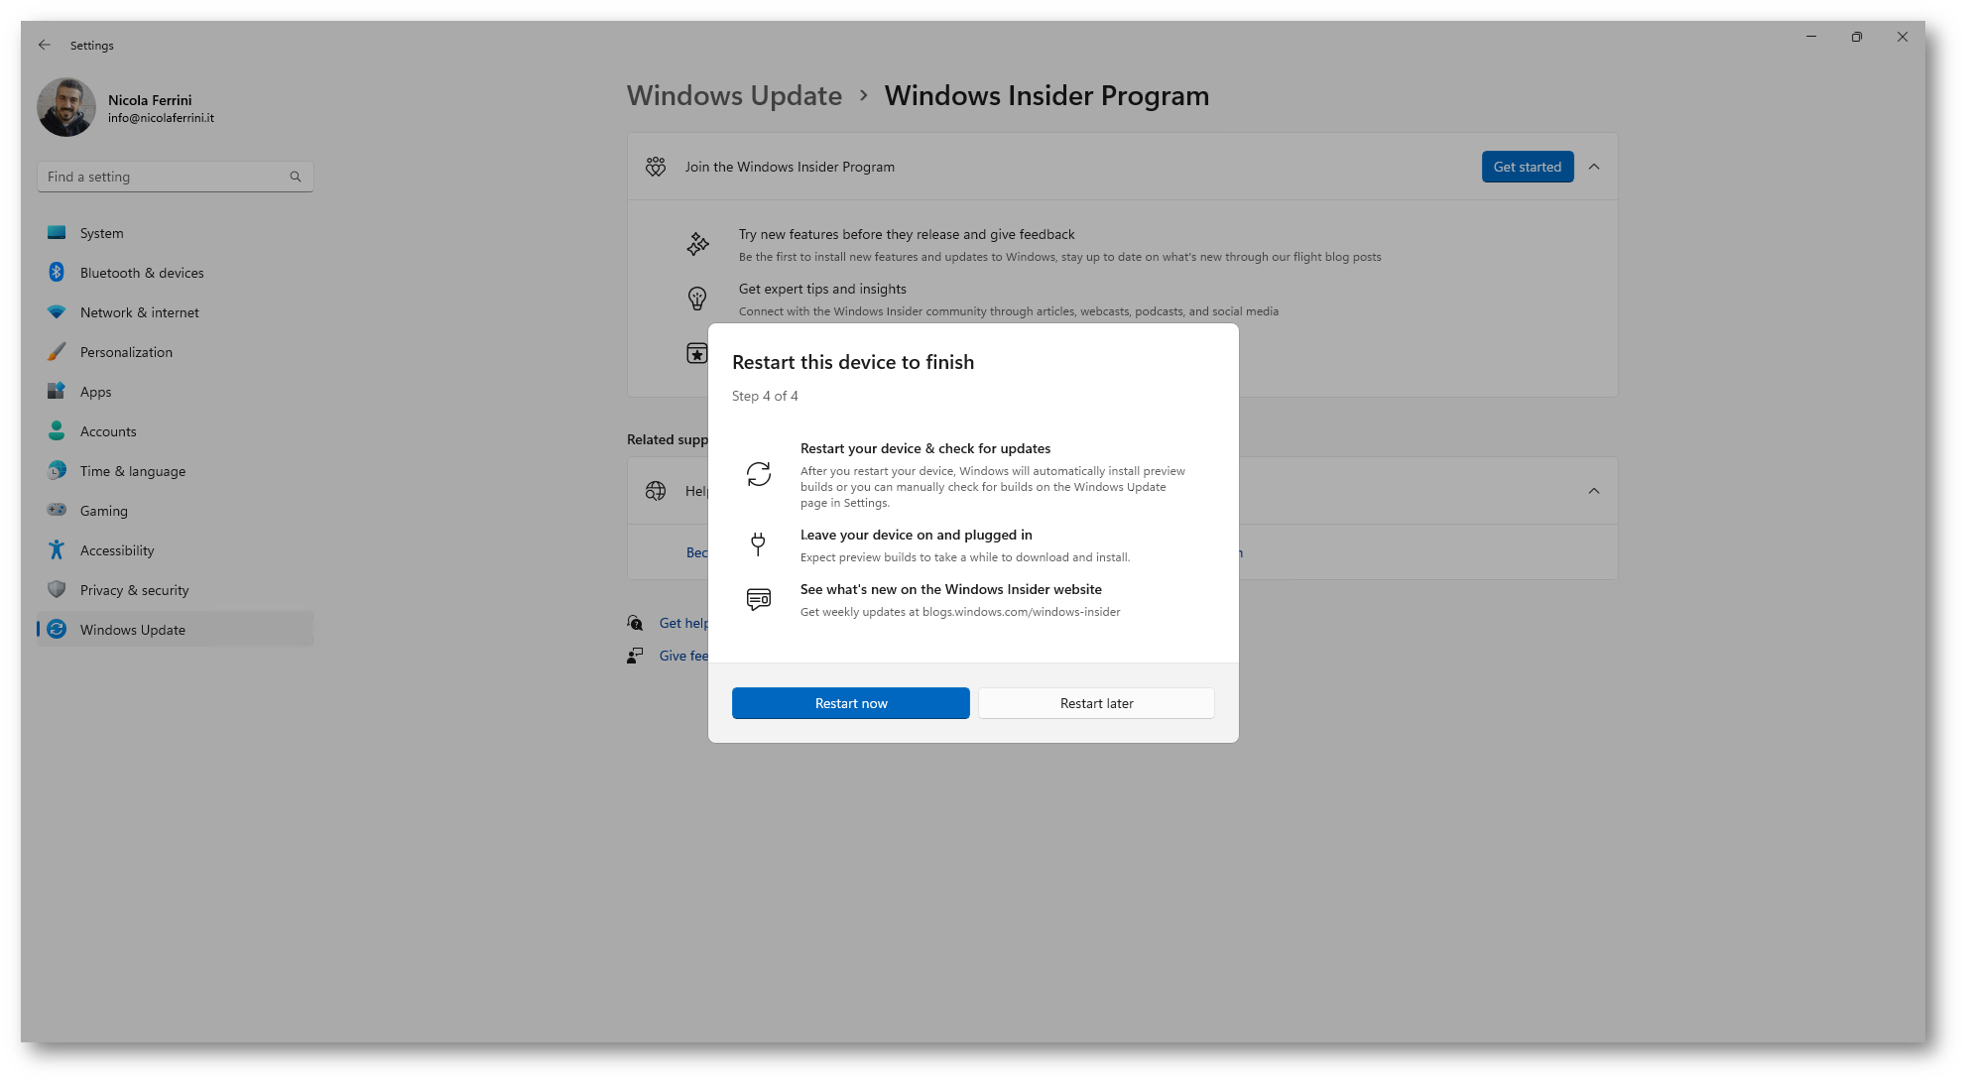Open Personalization settings
Viewport: 1967px width, 1084px height.
(x=176, y=352)
